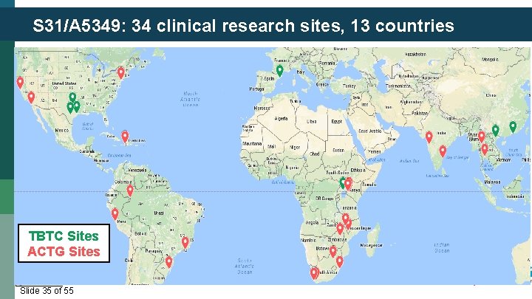The width and height of the screenshot is (532, 299).
Task: Click the slide title 'S31/A5349: 34 clinical research sites'
Action: [x=188, y=26]
